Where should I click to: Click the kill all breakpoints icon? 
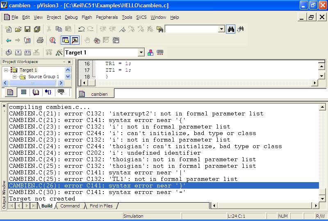pos(97,41)
